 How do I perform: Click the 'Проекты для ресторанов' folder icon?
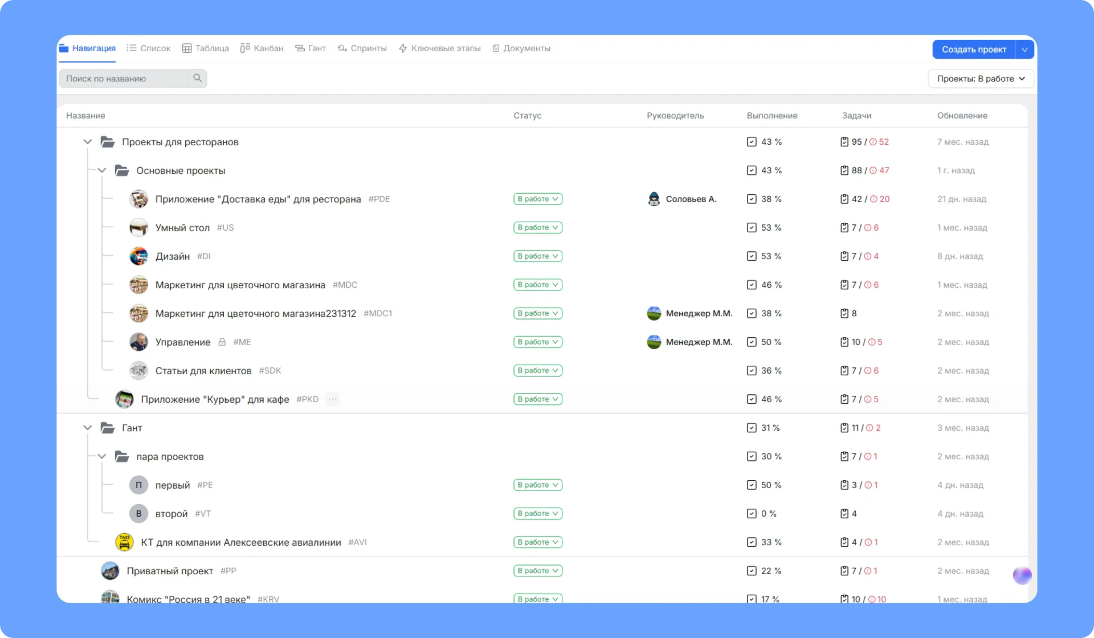coord(108,142)
